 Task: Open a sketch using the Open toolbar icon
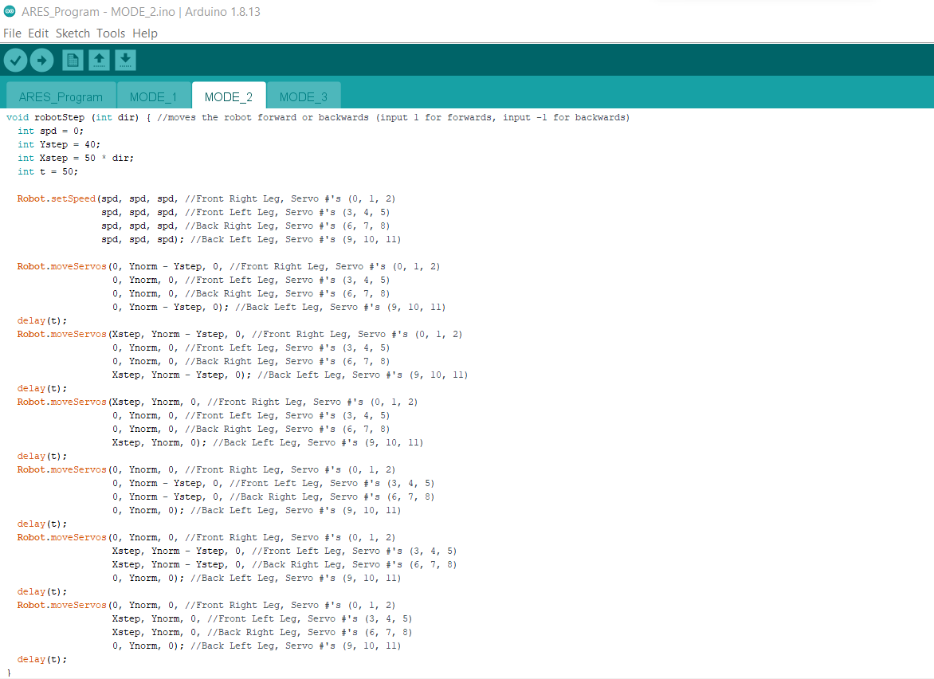pyautogui.click(x=99, y=60)
